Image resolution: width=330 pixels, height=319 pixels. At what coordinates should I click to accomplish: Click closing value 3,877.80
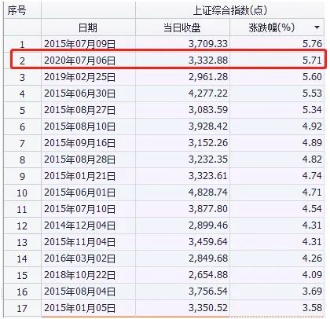pos(208,209)
